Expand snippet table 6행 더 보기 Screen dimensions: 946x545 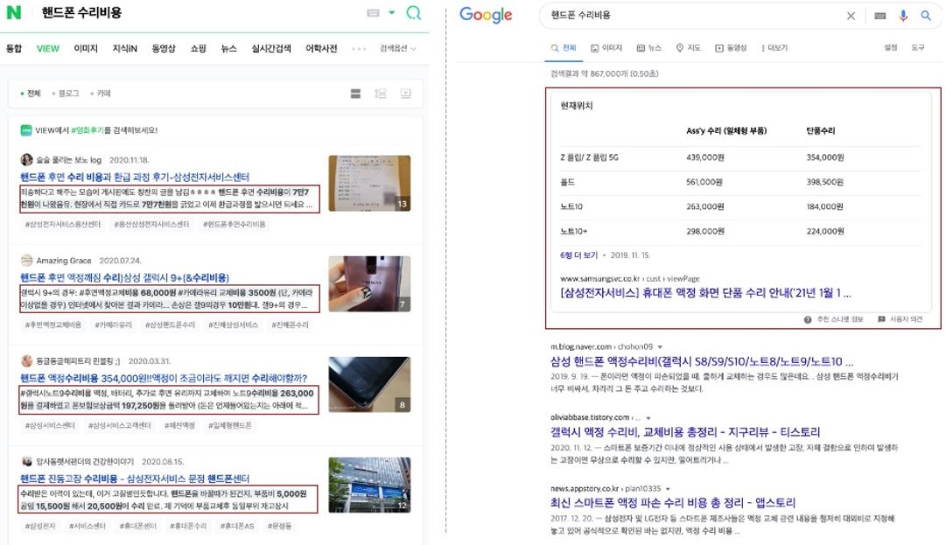coord(578,255)
